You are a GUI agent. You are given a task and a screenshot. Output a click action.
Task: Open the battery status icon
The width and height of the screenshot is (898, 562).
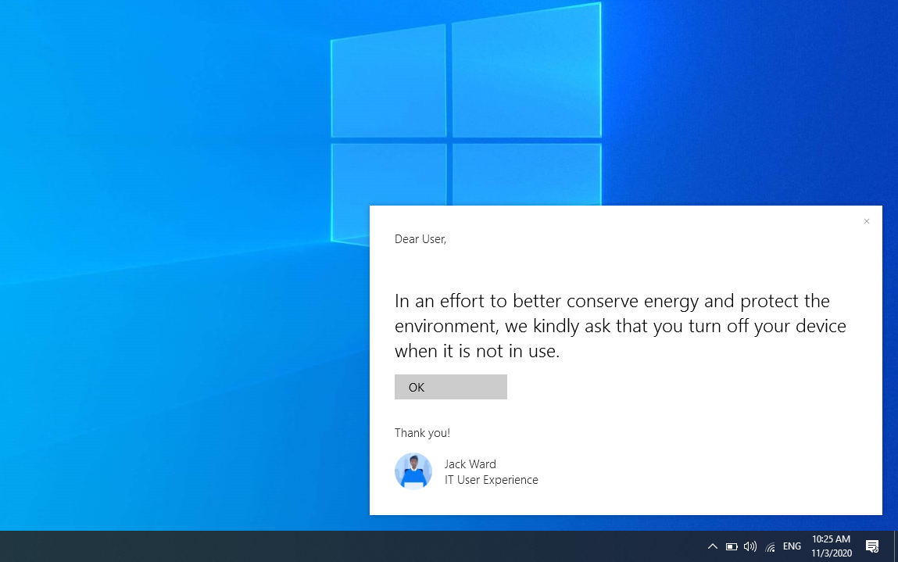[x=732, y=546]
